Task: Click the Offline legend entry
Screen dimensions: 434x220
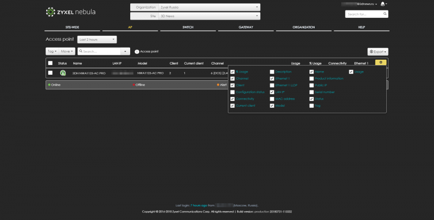Action: click(139, 85)
